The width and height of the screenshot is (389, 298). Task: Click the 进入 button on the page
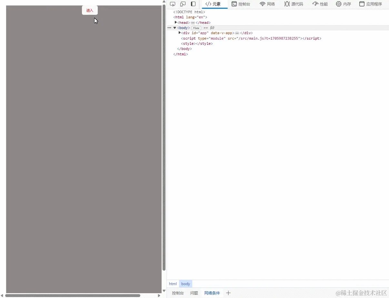(90, 10)
